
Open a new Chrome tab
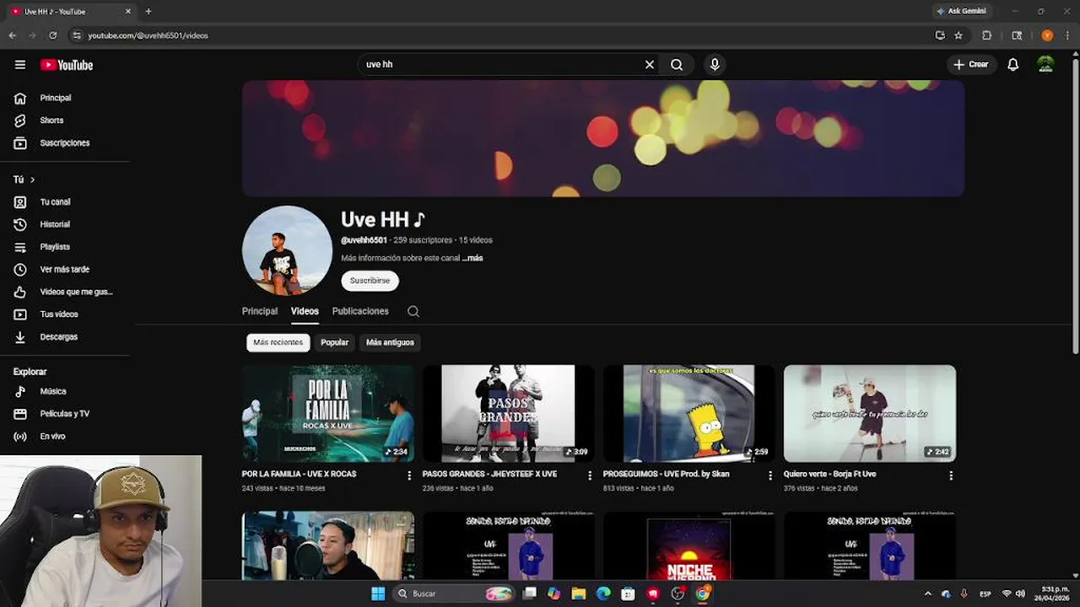click(x=148, y=11)
